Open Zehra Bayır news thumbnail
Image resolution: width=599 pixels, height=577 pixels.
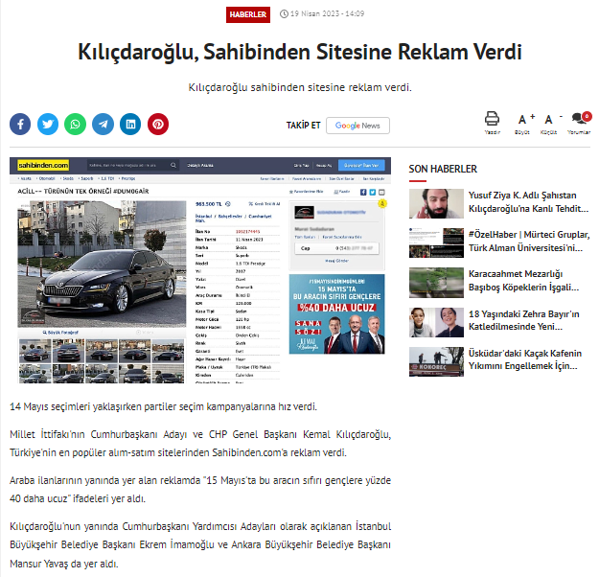pyautogui.click(x=436, y=322)
